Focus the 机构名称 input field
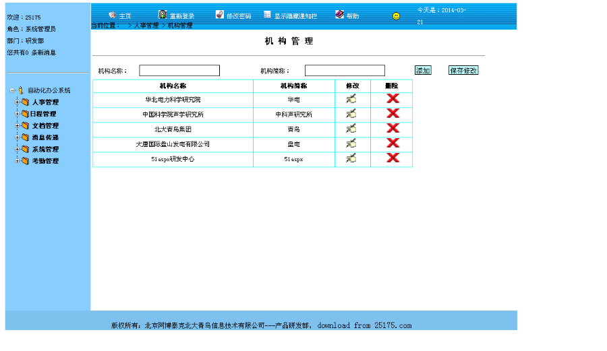 click(x=179, y=70)
